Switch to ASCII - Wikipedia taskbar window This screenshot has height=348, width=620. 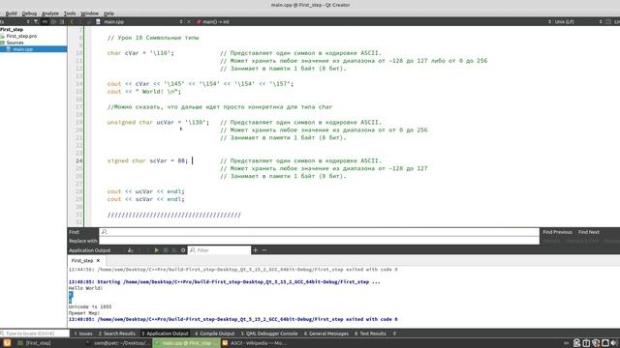click(x=254, y=343)
